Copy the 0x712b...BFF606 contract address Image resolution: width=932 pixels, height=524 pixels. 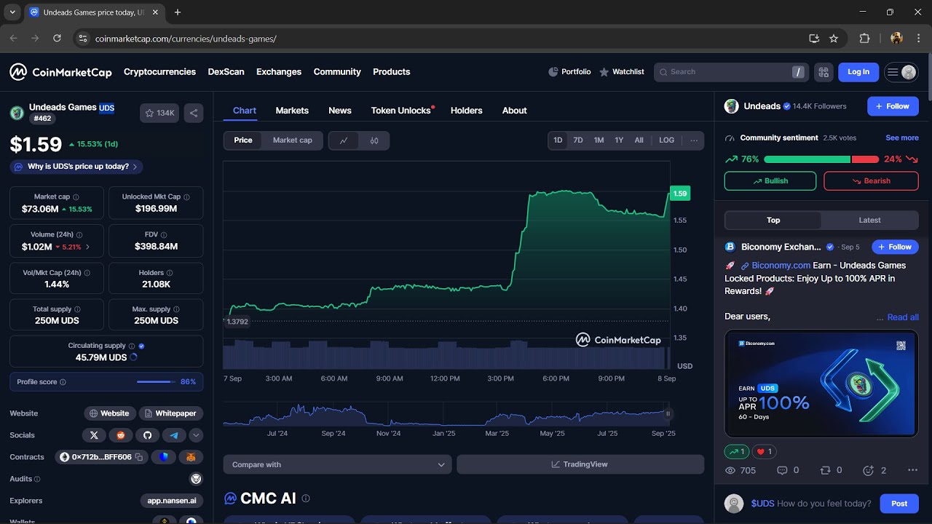pos(139,457)
